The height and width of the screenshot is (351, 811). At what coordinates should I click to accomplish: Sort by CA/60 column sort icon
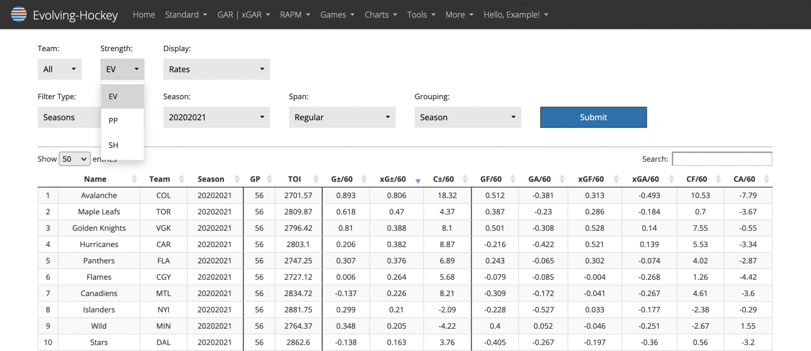(767, 179)
